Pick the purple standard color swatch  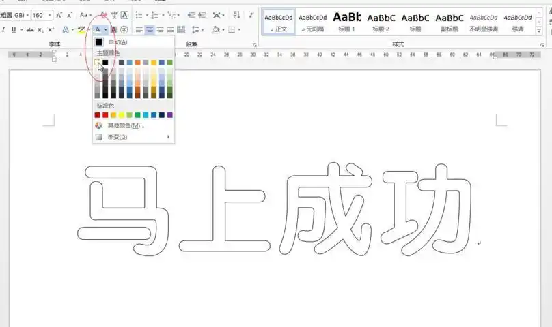170,115
